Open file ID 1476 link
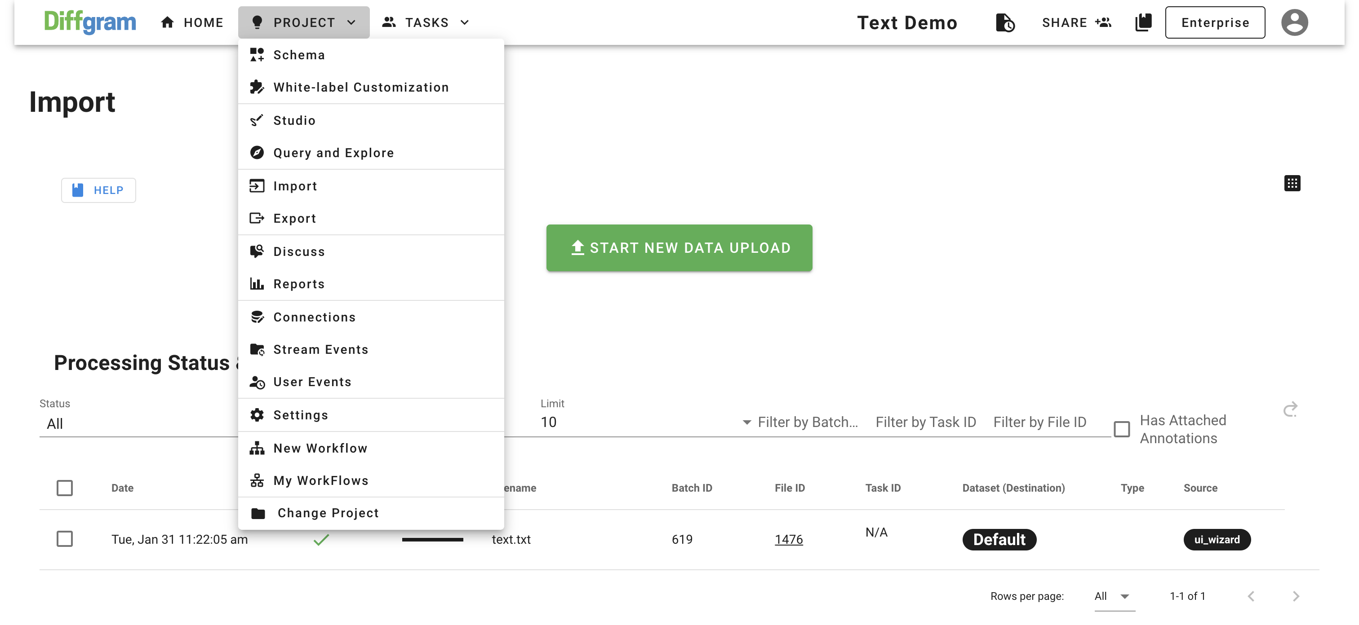The height and width of the screenshot is (625, 1359). coord(788,539)
